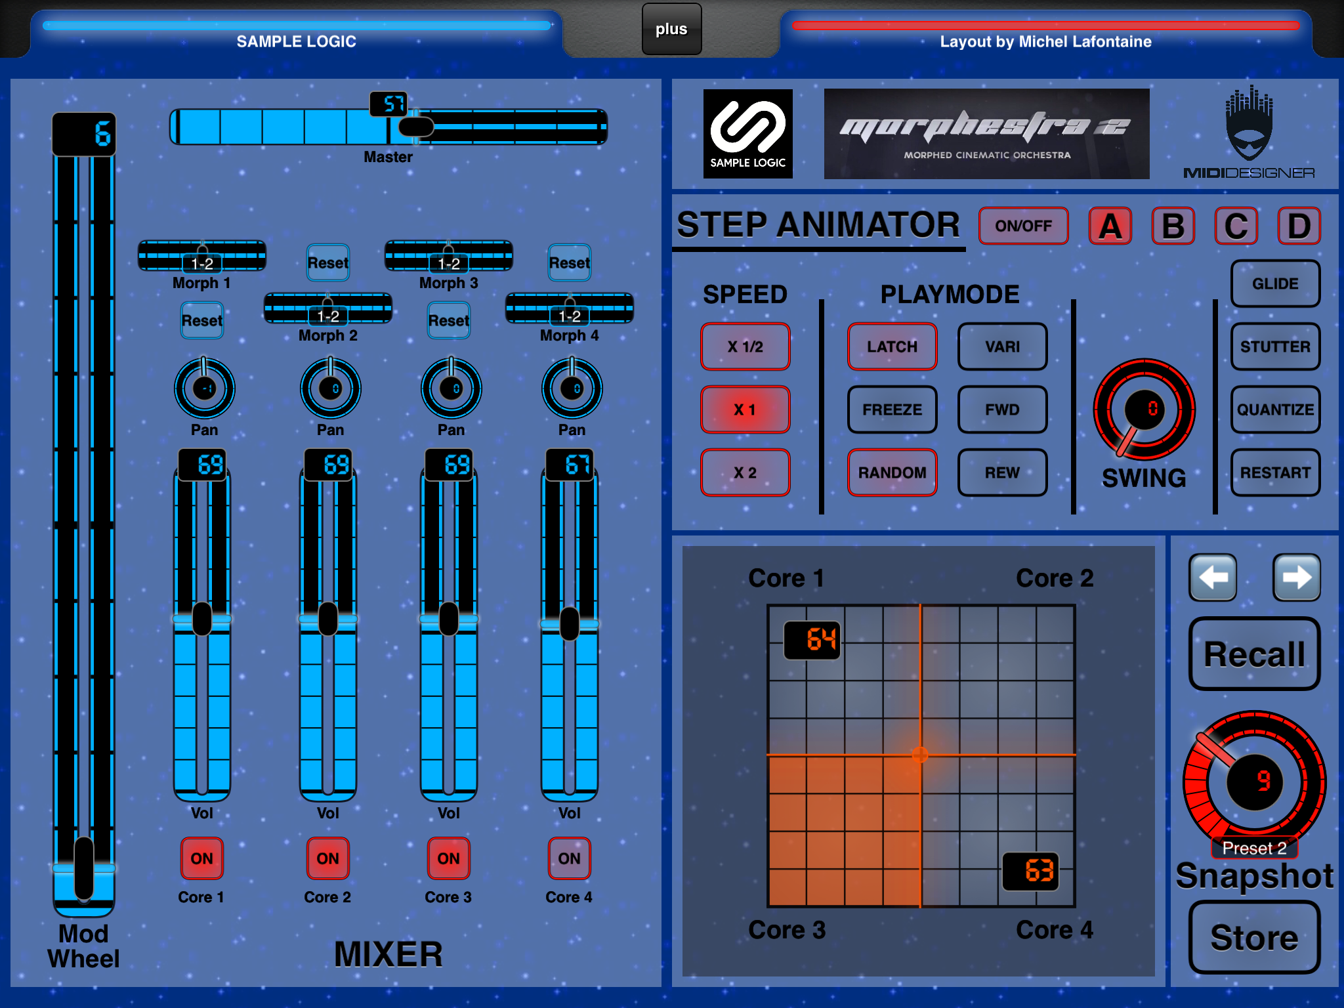This screenshot has height=1008, width=1344.
Task: Click the MIDI Designer logo
Action: pos(1249,133)
